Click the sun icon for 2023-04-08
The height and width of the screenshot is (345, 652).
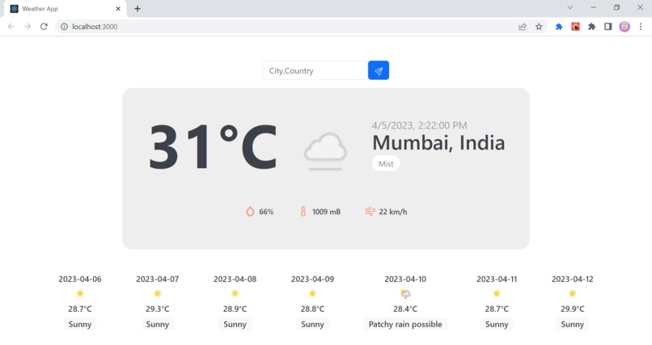[x=235, y=293]
